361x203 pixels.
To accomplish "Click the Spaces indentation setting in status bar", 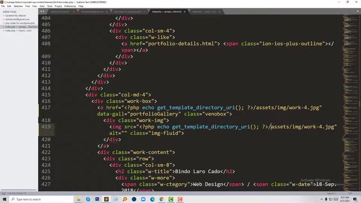I will coord(332,193).
